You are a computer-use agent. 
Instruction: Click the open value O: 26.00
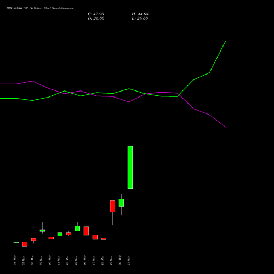point(96,19)
